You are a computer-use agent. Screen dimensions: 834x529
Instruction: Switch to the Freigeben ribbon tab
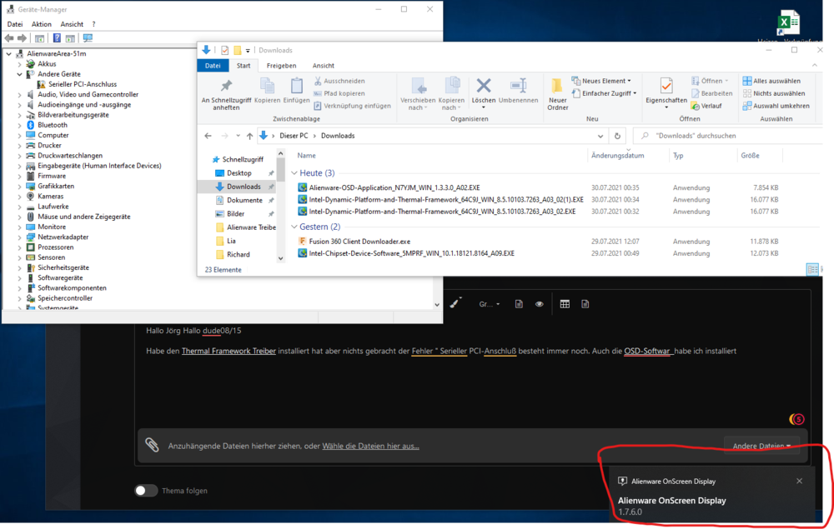[281, 66]
